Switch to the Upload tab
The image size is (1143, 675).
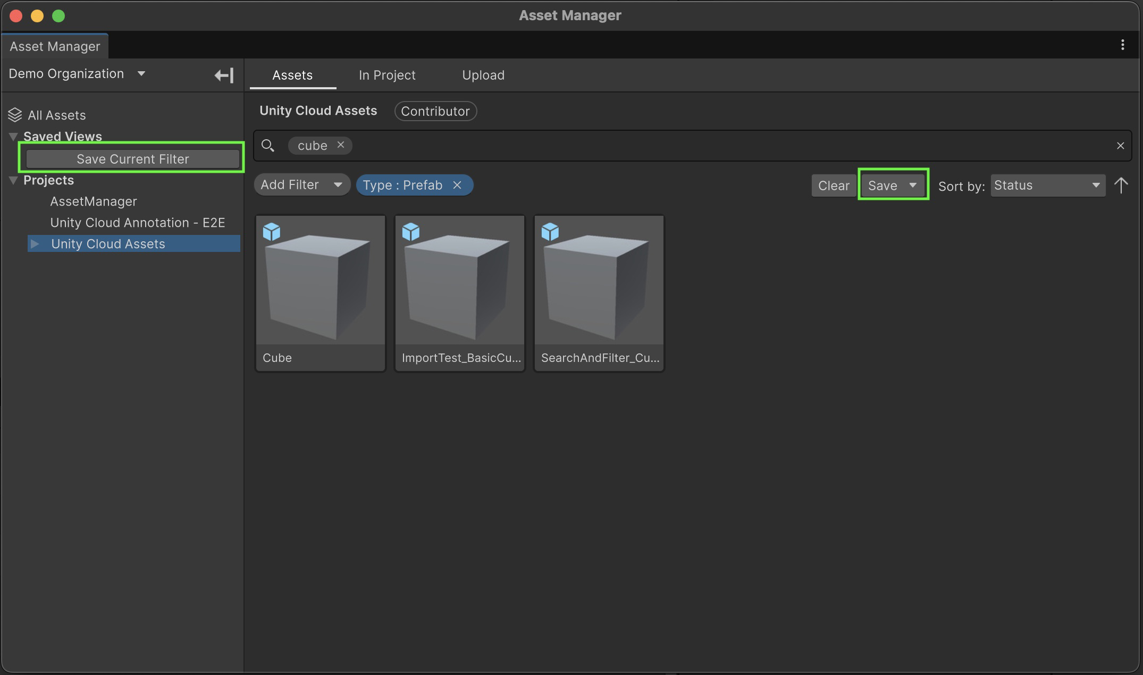[x=483, y=75]
